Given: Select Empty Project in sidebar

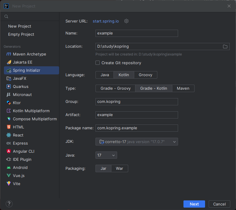Looking at the screenshot, I should tap(21, 34).
